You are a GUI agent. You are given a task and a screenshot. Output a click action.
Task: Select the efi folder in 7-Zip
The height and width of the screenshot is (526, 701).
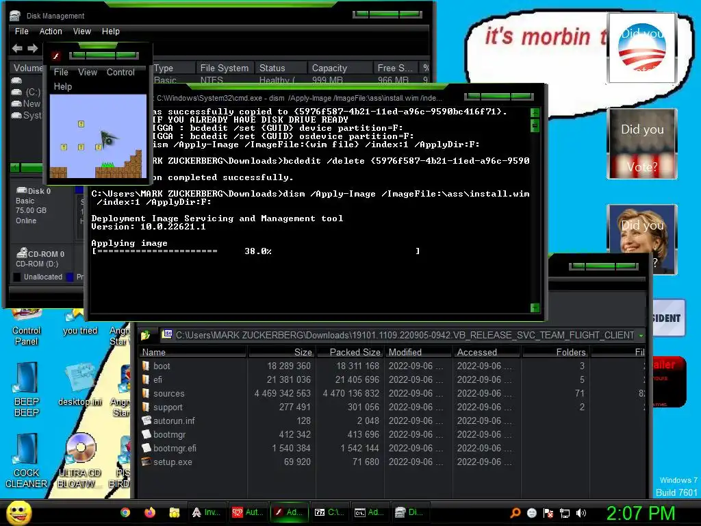coord(158,379)
